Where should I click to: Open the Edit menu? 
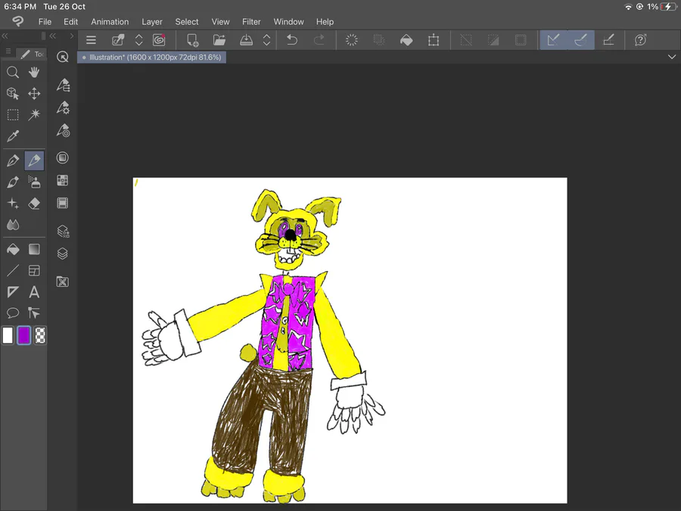pos(70,22)
